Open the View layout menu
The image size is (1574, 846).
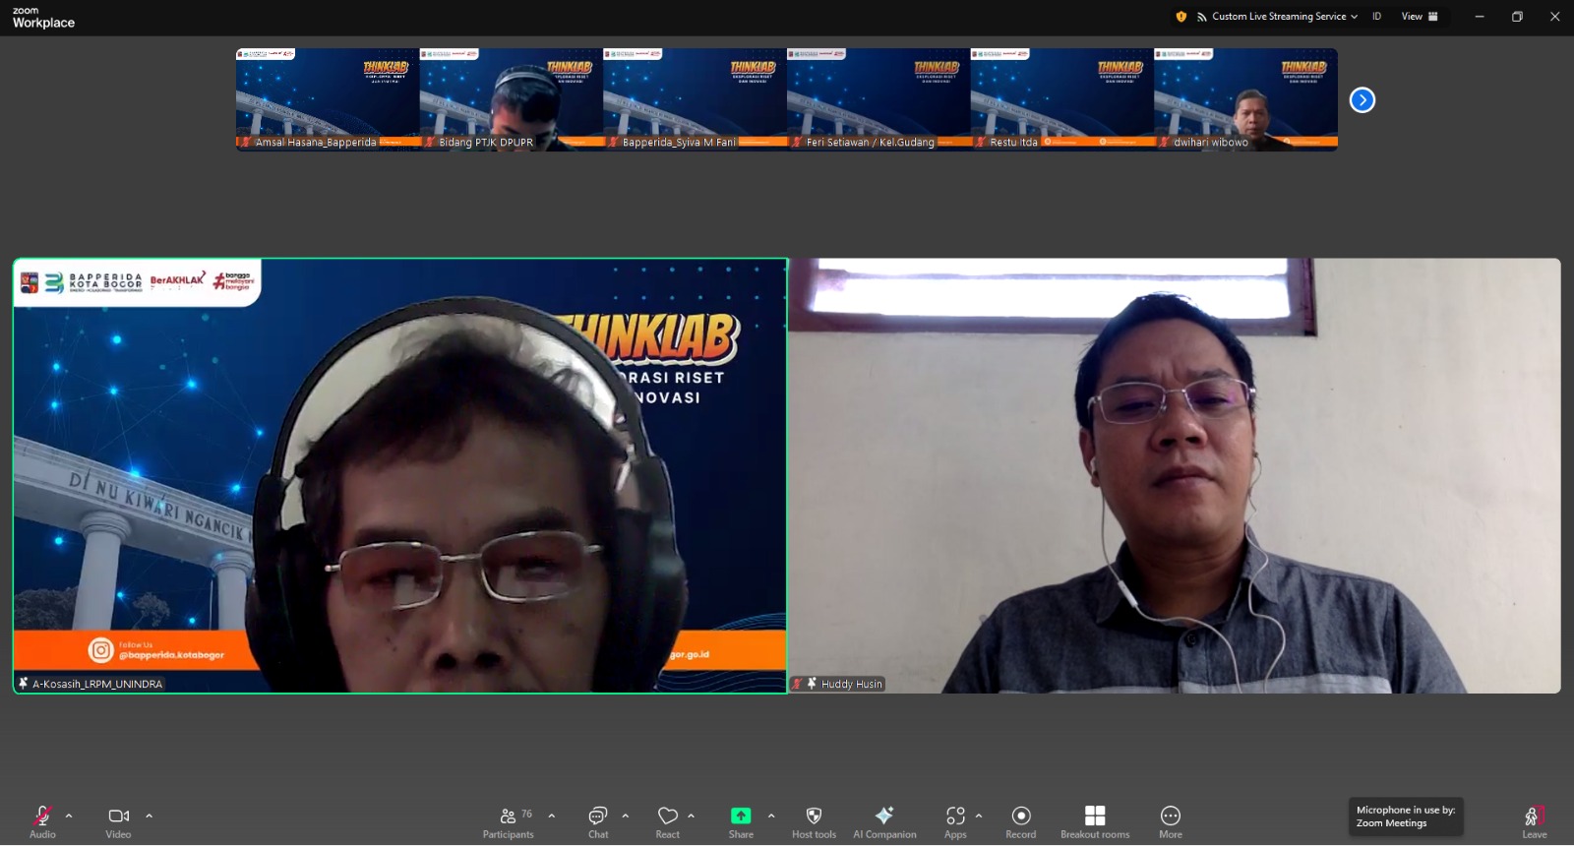(1420, 17)
